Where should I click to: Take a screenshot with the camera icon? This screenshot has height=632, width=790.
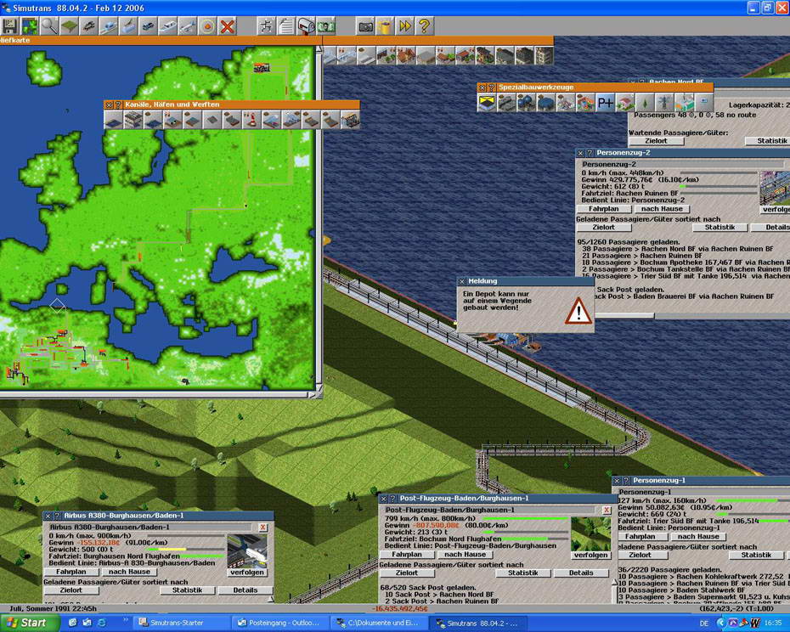click(365, 26)
